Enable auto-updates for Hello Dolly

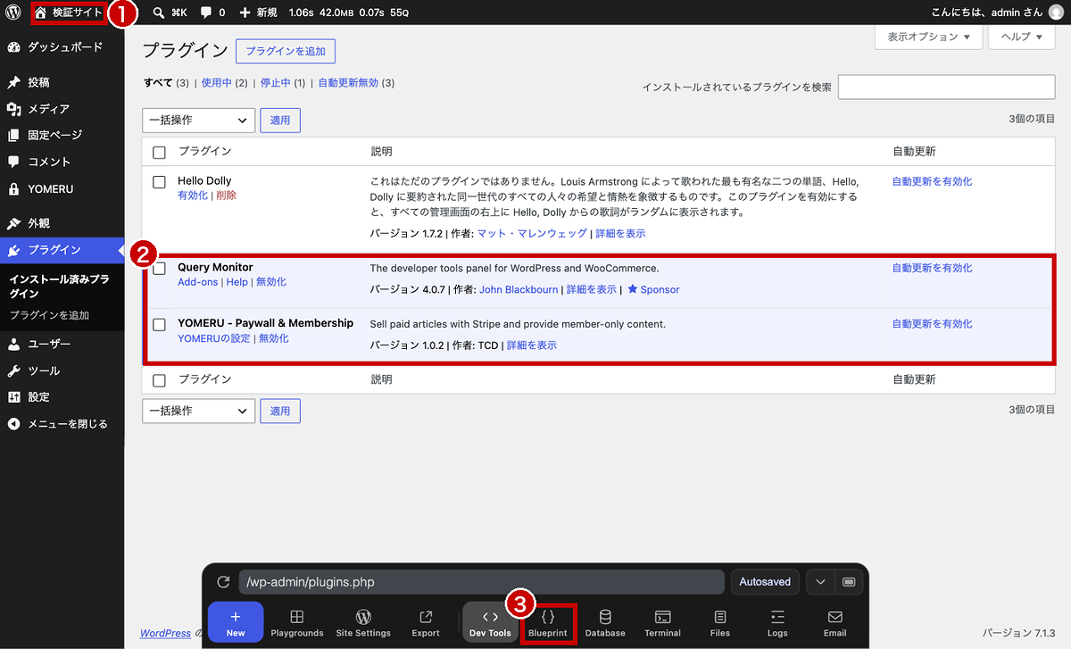point(933,181)
